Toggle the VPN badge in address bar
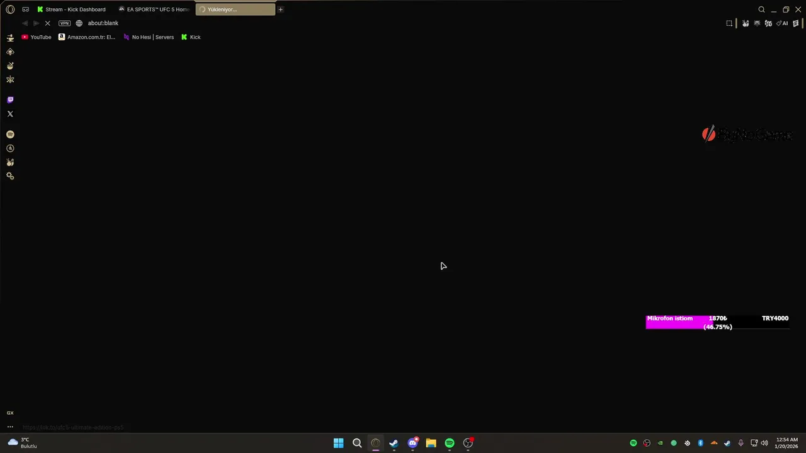The image size is (806, 453). coord(64,23)
